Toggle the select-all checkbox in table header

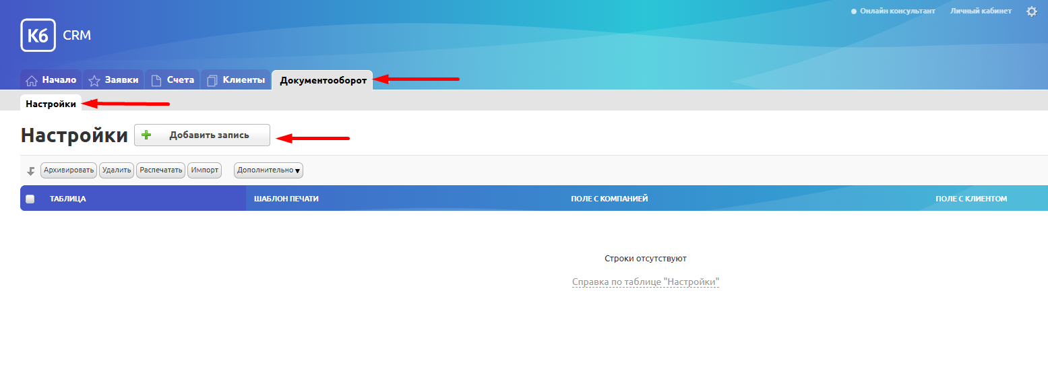point(30,199)
